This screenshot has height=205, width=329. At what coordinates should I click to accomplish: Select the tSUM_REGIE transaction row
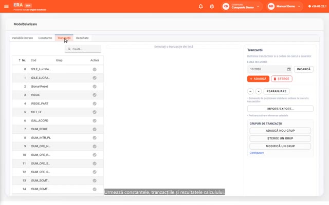tap(58, 129)
